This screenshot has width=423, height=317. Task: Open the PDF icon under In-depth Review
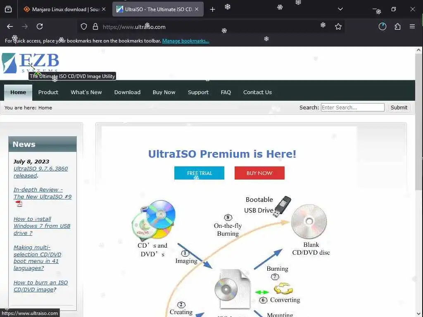click(x=19, y=203)
